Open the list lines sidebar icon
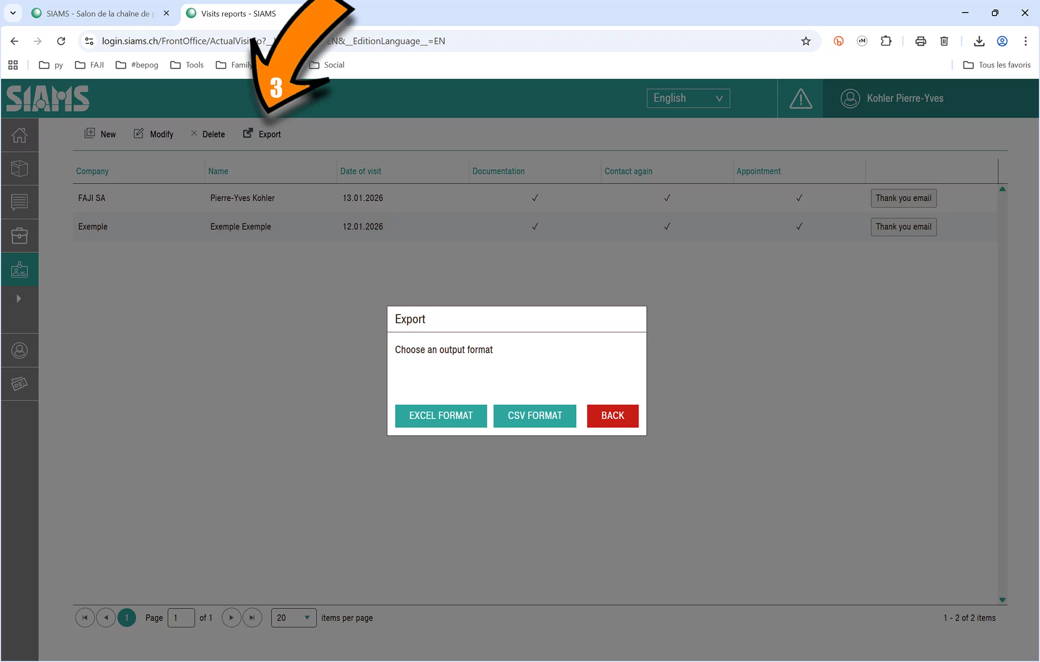Viewport: 1040px width, 662px height. coord(19,202)
